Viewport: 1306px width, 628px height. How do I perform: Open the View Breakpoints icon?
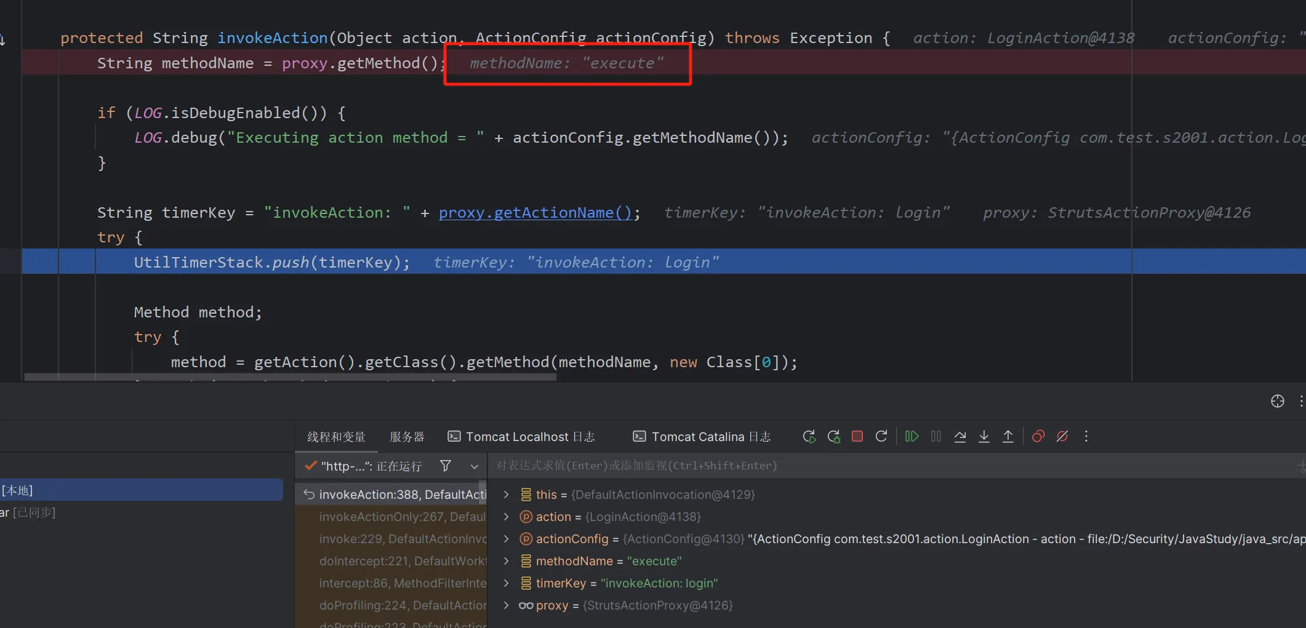pos(1038,436)
